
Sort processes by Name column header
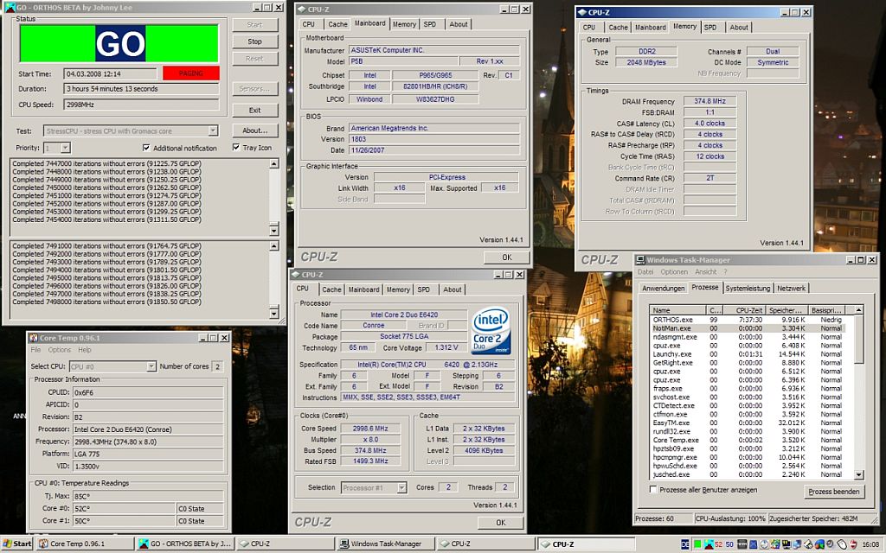678,310
